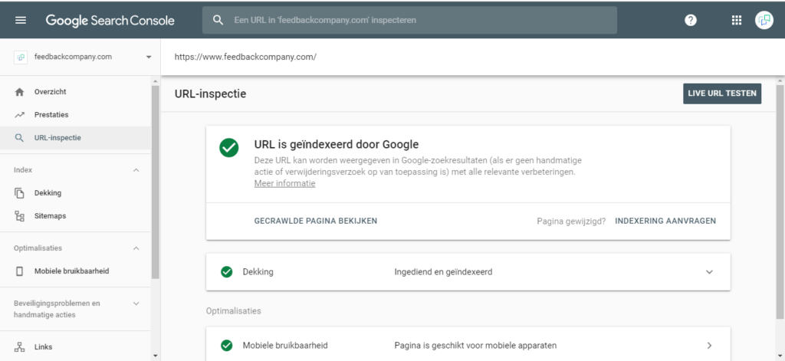Click the Sitemaps icon in sidebar
Image resolution: width=785 pixels, height=361 pixels.
point(20,216)
